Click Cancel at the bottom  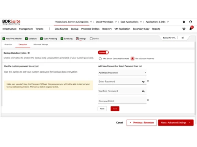point(119,123)
